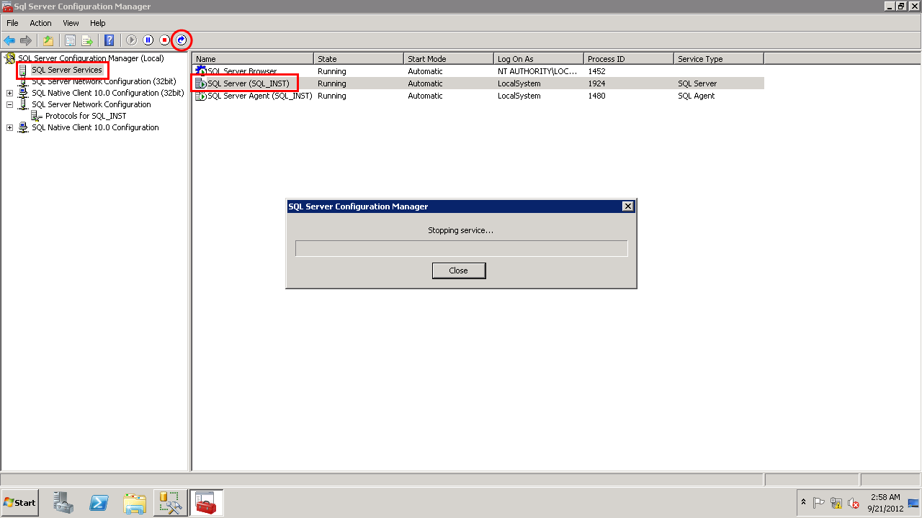Image resolution: width=922 pixels, height=518 pixels.
Task: Click the Start button on the taskbar
Action: (20, 503)
